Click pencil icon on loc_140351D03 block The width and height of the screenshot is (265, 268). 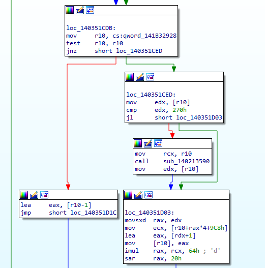(x=138, y=195)
